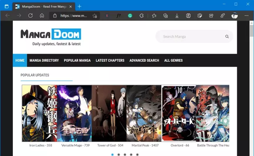Open the red K extension
The width and height of the screenshot is (254, 156).
[107, 16]
